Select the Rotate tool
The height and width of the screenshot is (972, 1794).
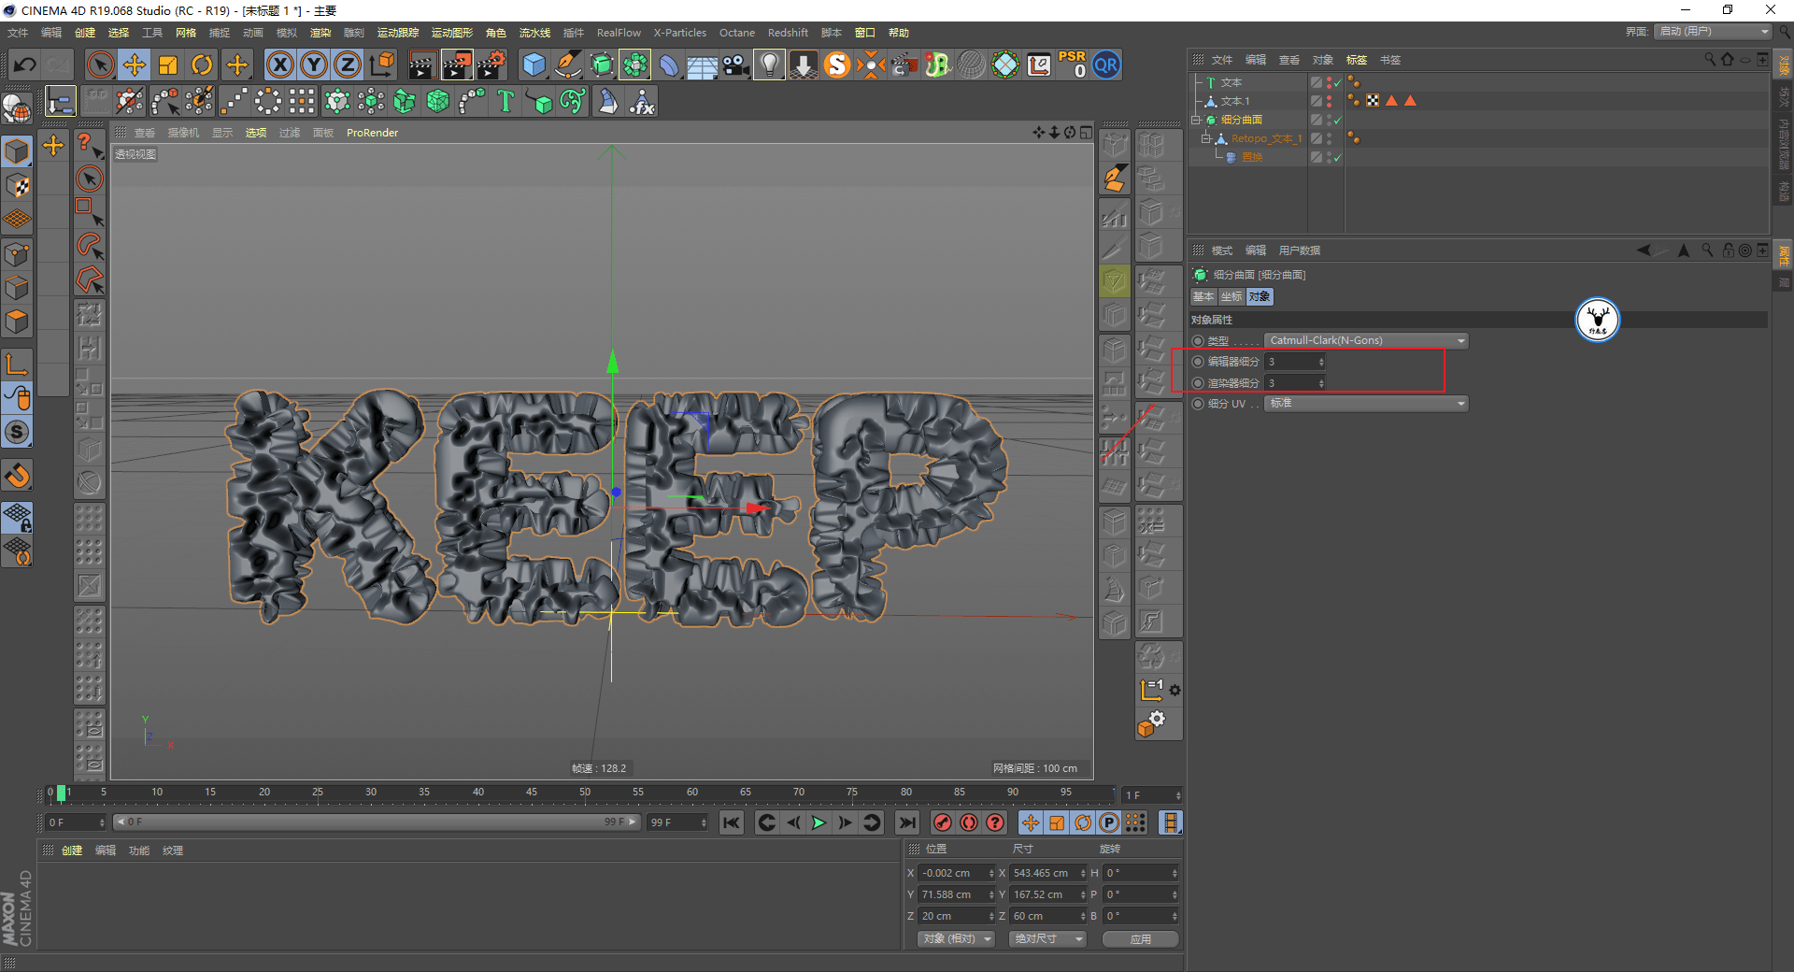202,65
